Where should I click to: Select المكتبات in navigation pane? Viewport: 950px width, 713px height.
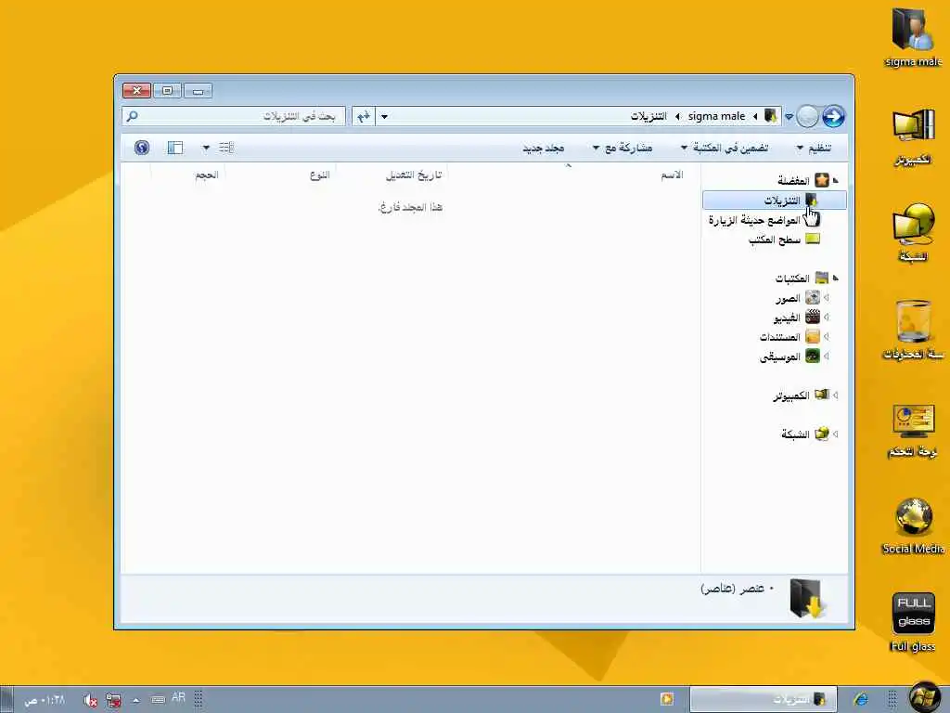[x=792, y=278]
